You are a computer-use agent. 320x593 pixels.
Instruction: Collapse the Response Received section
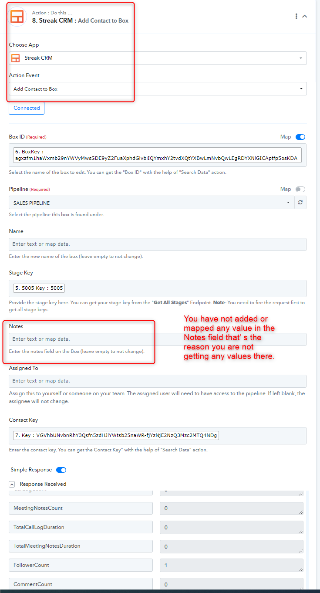click(12, 484)
